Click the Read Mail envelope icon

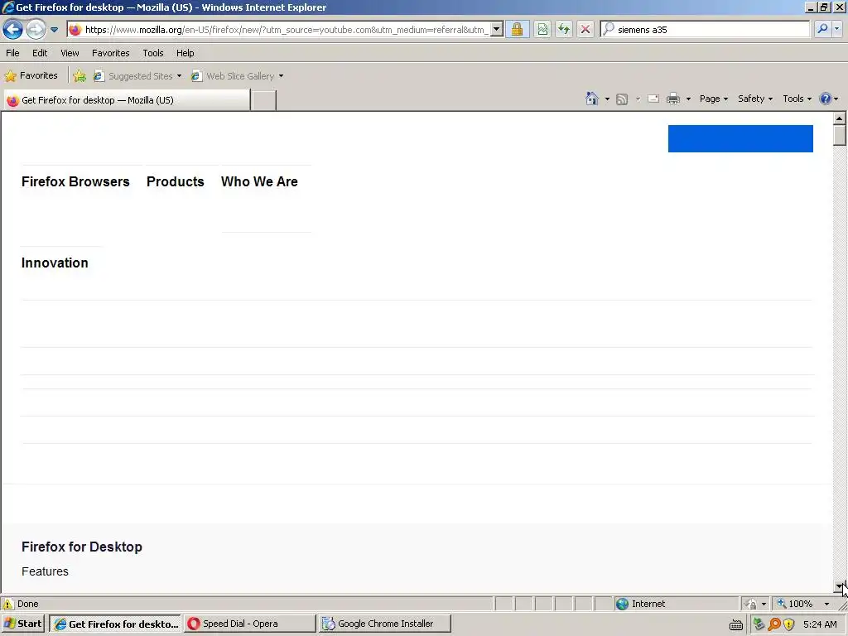click(x=653, y=99)
